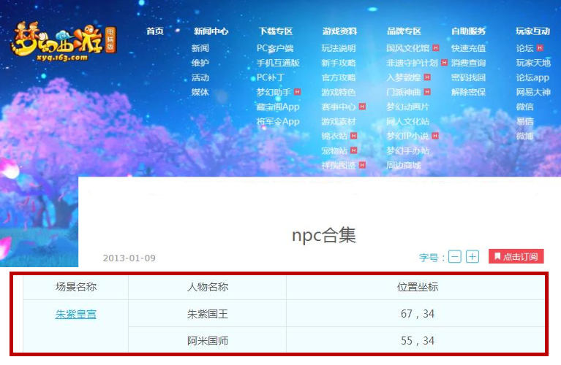
Task: Open the 将军令App link
Action: (x=278, y=121)
